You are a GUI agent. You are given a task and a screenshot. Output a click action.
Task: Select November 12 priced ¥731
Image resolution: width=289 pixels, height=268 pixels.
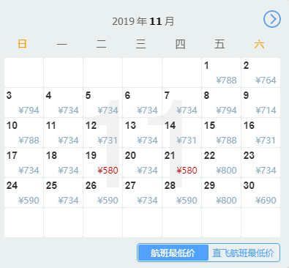(102, 133)
